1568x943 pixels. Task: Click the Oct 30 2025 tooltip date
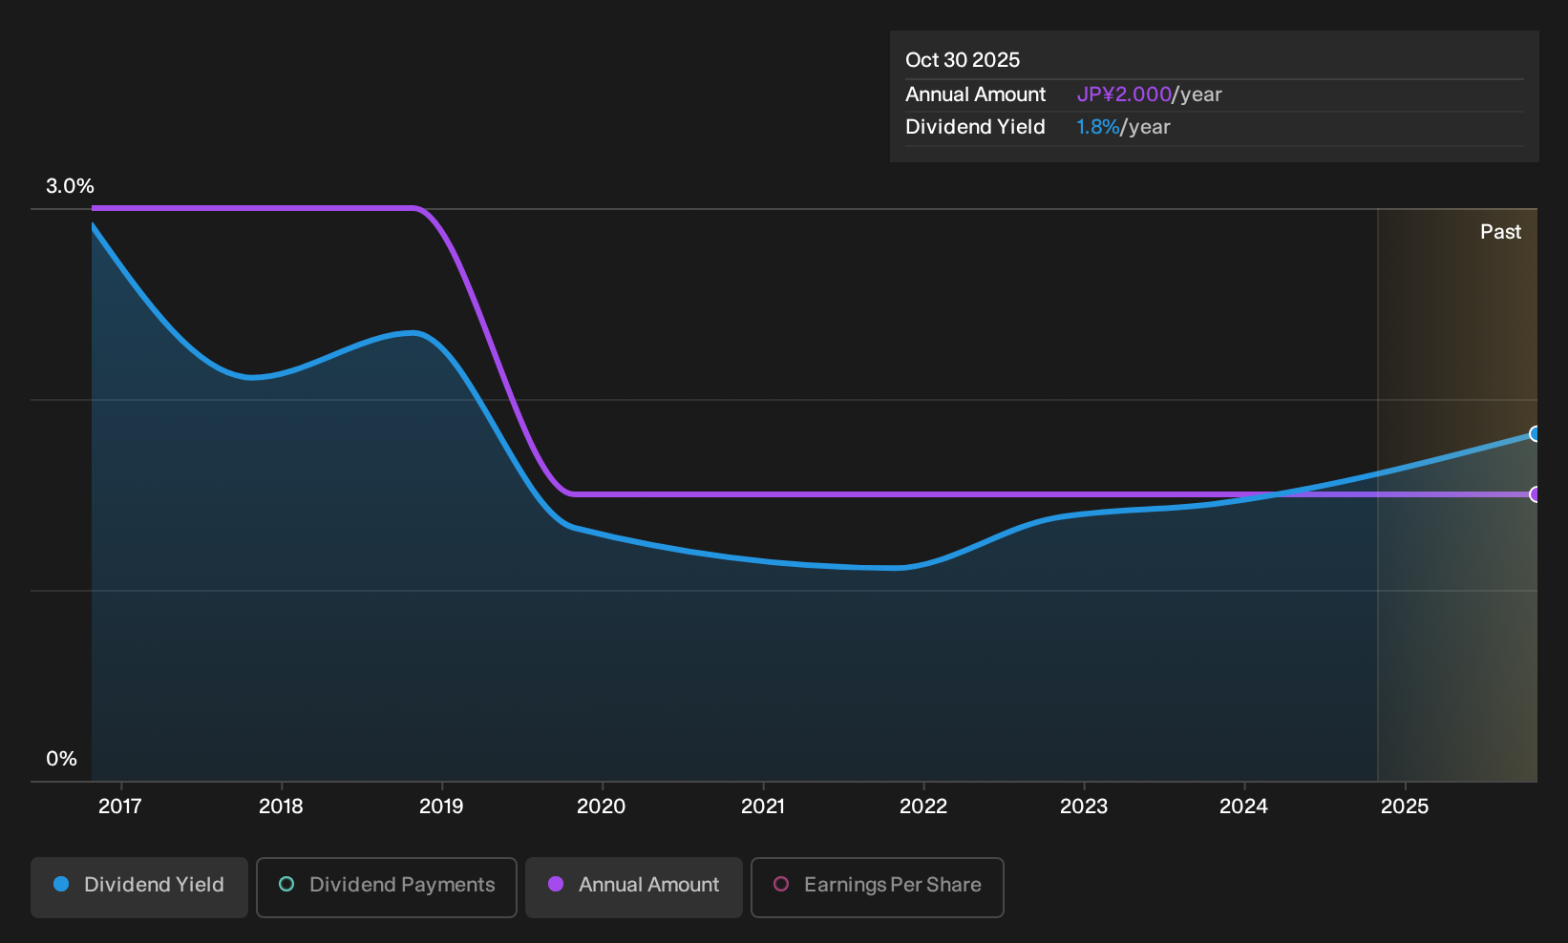[963, 60]
